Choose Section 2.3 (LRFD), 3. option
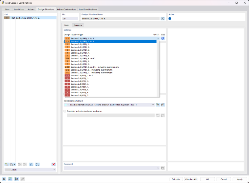Viewport: 249px width, 183px height. tap(110, 50)
